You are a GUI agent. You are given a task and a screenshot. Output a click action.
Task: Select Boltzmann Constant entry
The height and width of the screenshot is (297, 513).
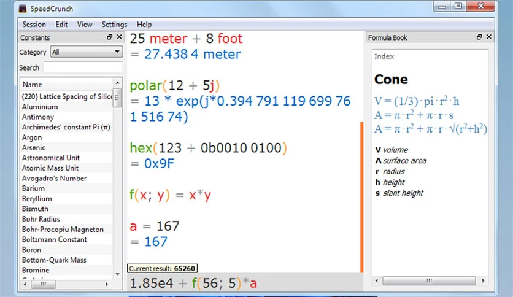[67, 239]
